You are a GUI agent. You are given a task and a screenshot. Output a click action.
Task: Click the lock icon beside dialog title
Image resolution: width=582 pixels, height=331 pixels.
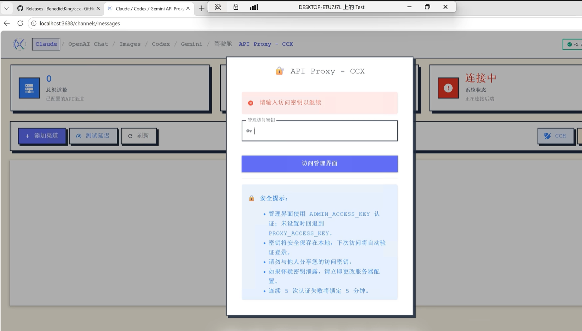click(x=279, y=71)
